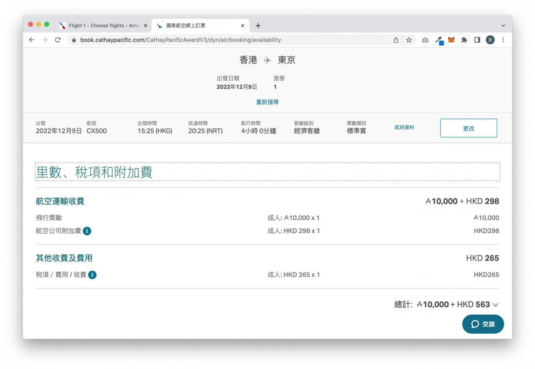Click the 重新搜尋 link
Screen dimensions: 535x369
coord(267,102)
